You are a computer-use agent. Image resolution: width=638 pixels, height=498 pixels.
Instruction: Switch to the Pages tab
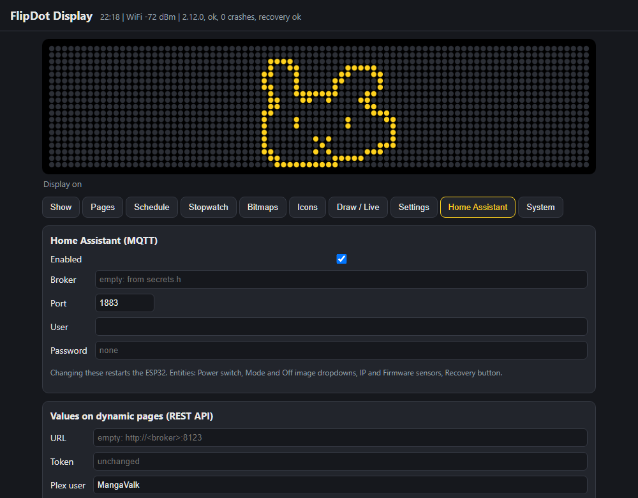(103, 207)
